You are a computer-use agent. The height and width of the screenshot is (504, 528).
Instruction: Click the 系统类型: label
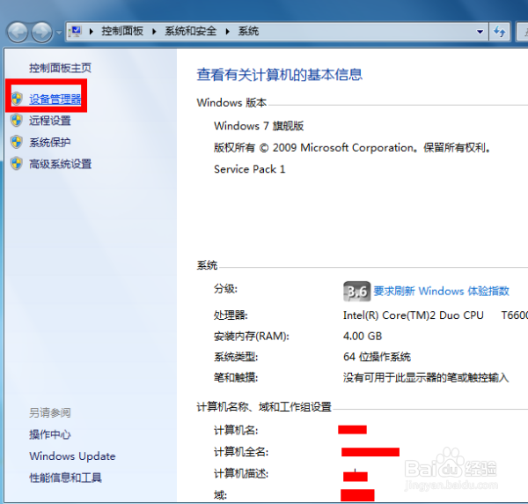(x=236, y=357)
